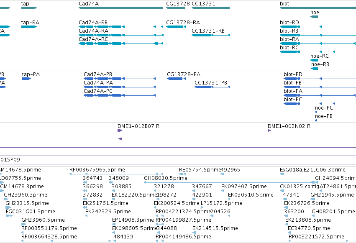Select protein Cad74A-PA
Screen dimensions: 356x243
tap(98, 83)
